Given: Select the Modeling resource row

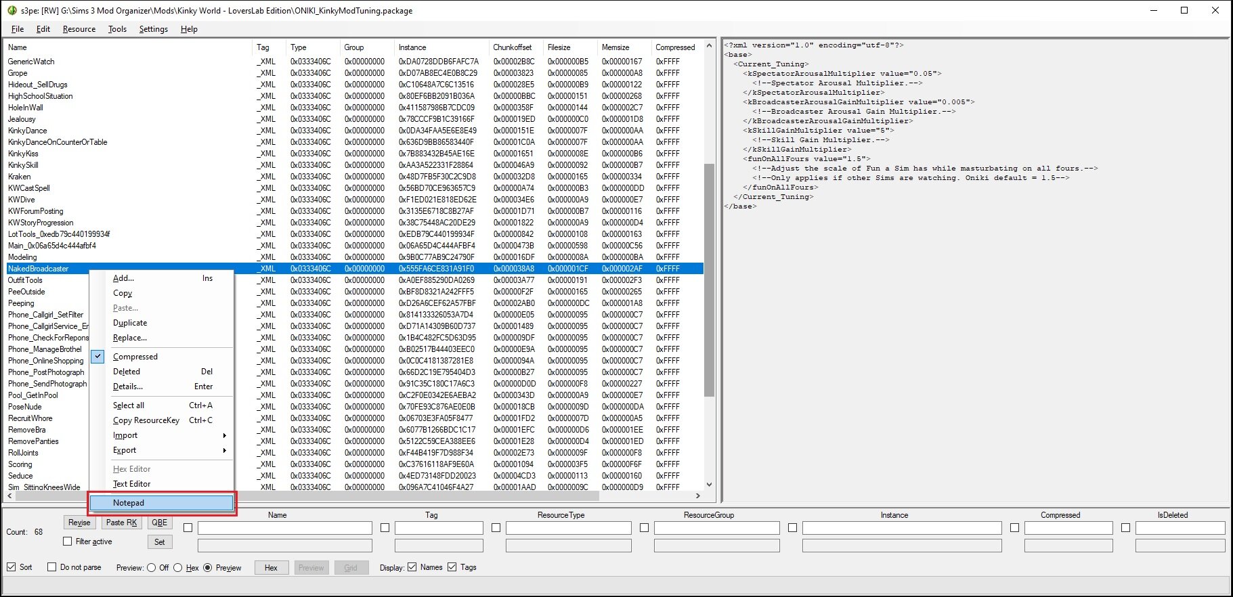Looking at the screenshot, I should coord(354,257).
